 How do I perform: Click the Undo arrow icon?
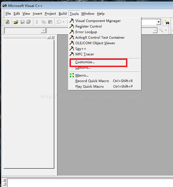click(59, 22)
